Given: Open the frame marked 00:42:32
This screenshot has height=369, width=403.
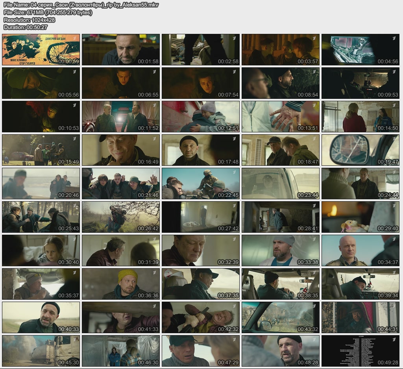Looking at the screenshot, I should (200, 317).
